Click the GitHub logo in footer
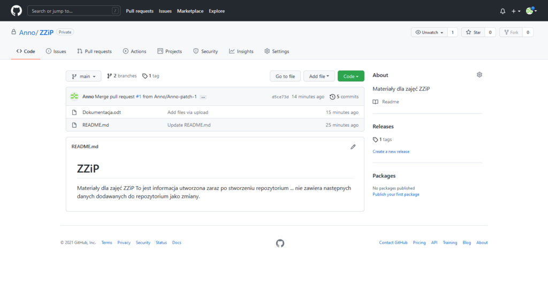Image resolution: width=548 pixels, height=308 pixels. tap(280, 243)
